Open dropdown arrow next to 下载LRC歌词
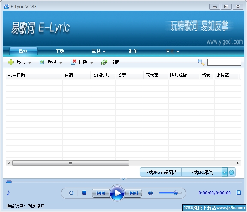Image resolution: width=247 pixels, height=212 pixels. pos(225,172)
